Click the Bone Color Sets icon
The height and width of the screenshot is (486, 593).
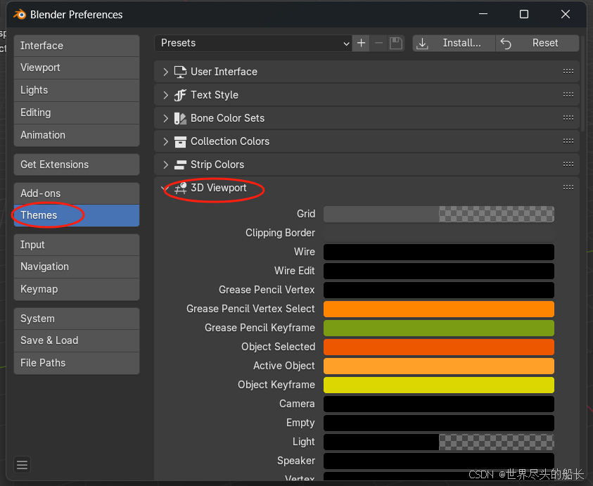pos(180,118)
